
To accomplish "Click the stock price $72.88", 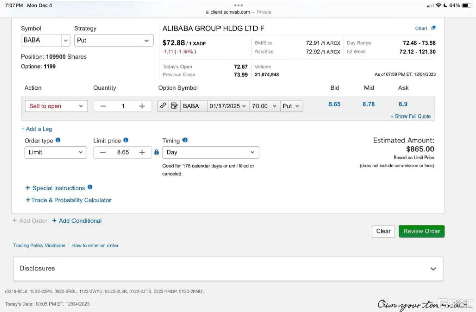I will pyautogui.click(x=173, y=43).
